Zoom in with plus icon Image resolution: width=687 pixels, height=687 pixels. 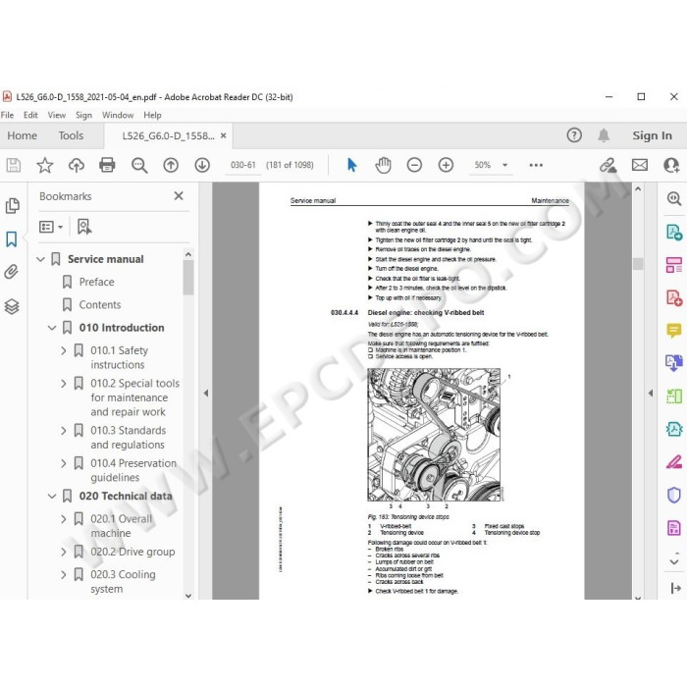(446, 165)
